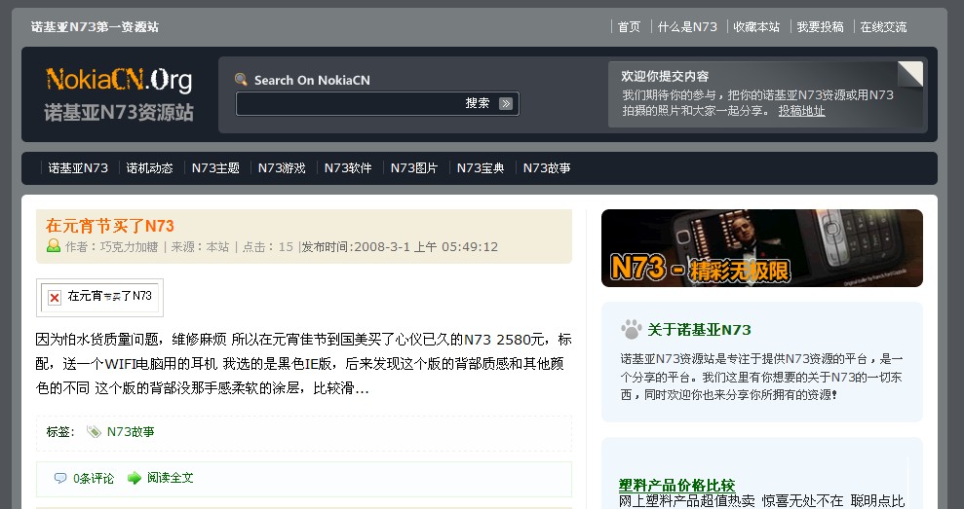Image resolution: width=964 pixels, height=509 pixels.
Task: Click the comment bubble icon by 0条评论
Action: click(x=60, y=478)
